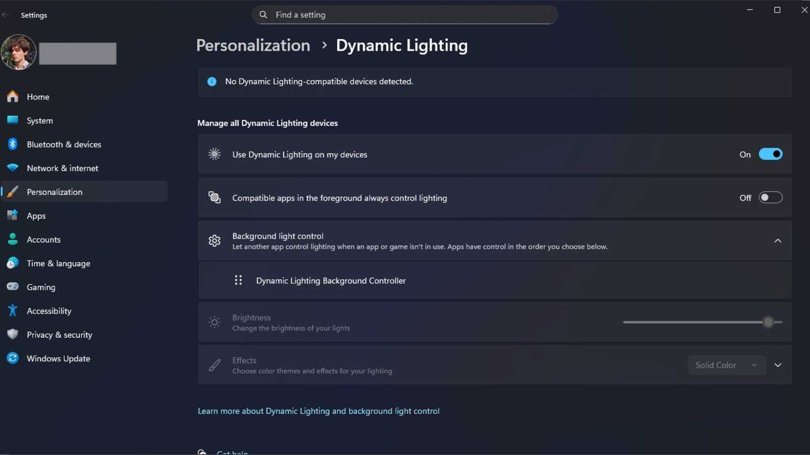The height and width of the screenshot is (455, 810).
Task: Open the Solid Color effects dropdown
Action: [726, 365]
